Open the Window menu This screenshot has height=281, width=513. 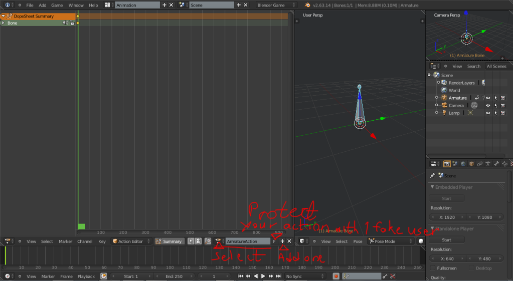(x=76, y=5)
